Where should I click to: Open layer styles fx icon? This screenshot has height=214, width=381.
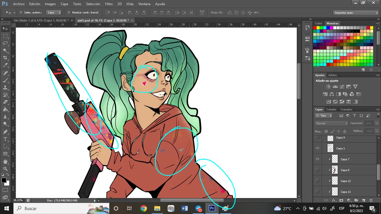coord(334,200)
